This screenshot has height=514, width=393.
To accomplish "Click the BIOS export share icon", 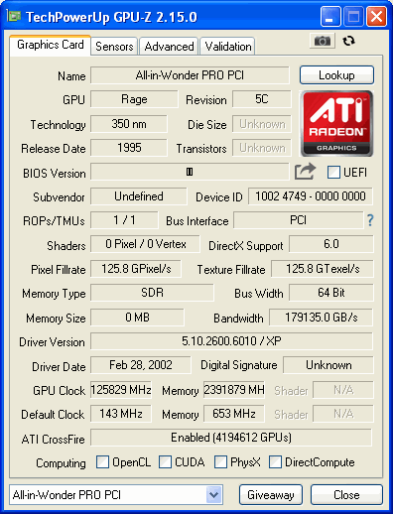I will tap(305, 172).
